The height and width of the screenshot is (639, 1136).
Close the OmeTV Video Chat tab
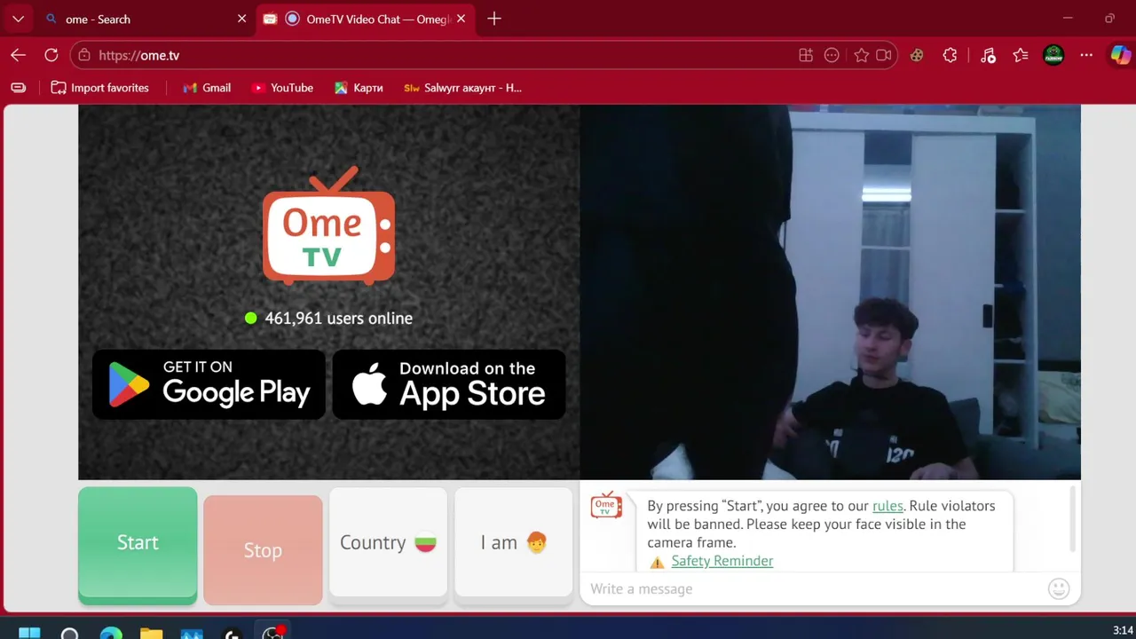click(461, 19)
